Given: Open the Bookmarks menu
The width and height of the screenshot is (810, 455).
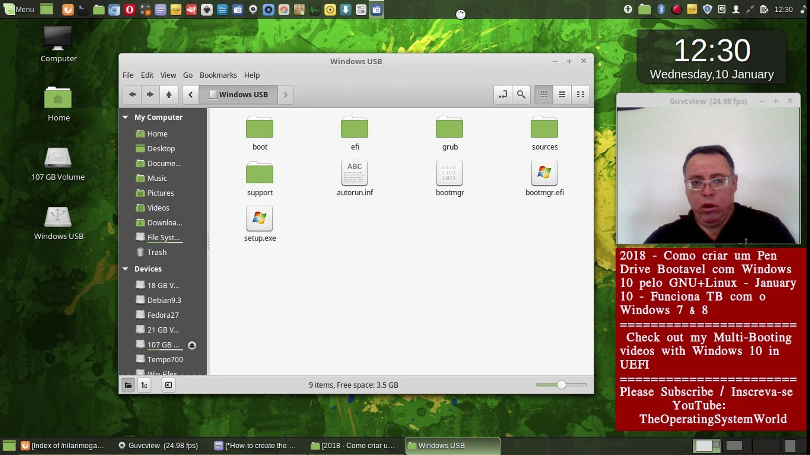Looking at the screenshot, I should tap(218, 75).
